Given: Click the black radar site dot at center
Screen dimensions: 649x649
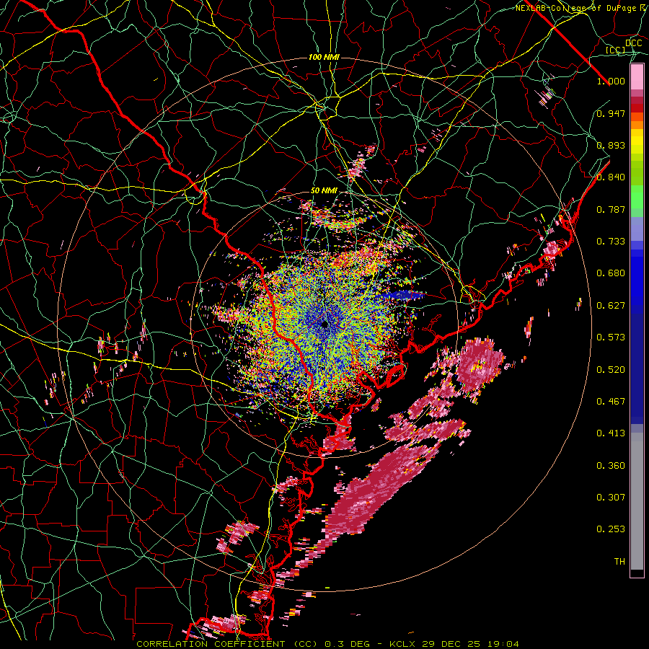Looking at the screenshot, I should (x=324, y=324).
